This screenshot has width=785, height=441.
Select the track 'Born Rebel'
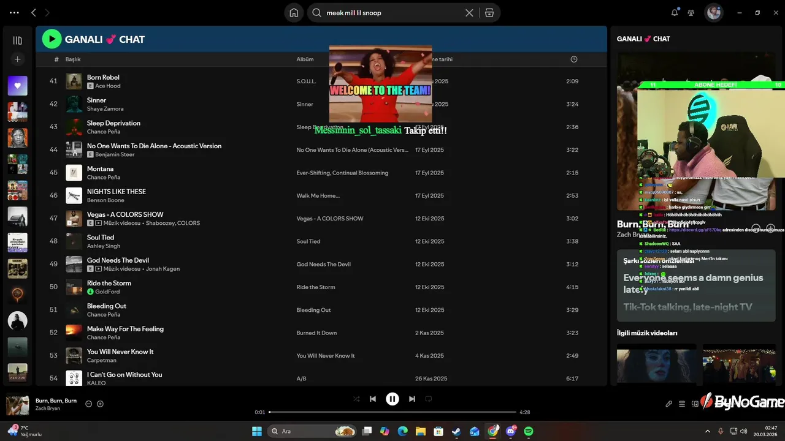click(x=103, y=77)
